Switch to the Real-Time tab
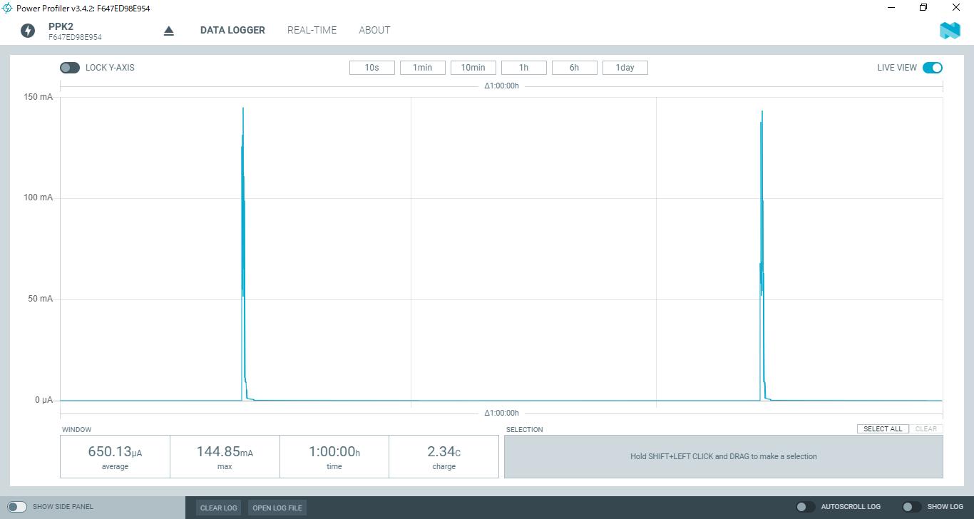 312,30
